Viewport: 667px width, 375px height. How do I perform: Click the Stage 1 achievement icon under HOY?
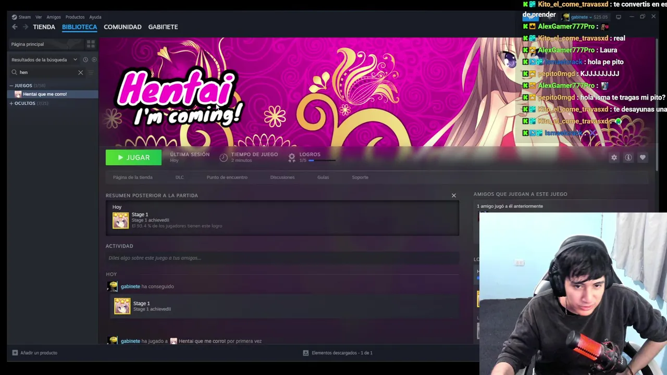click(x=122, y=306)
